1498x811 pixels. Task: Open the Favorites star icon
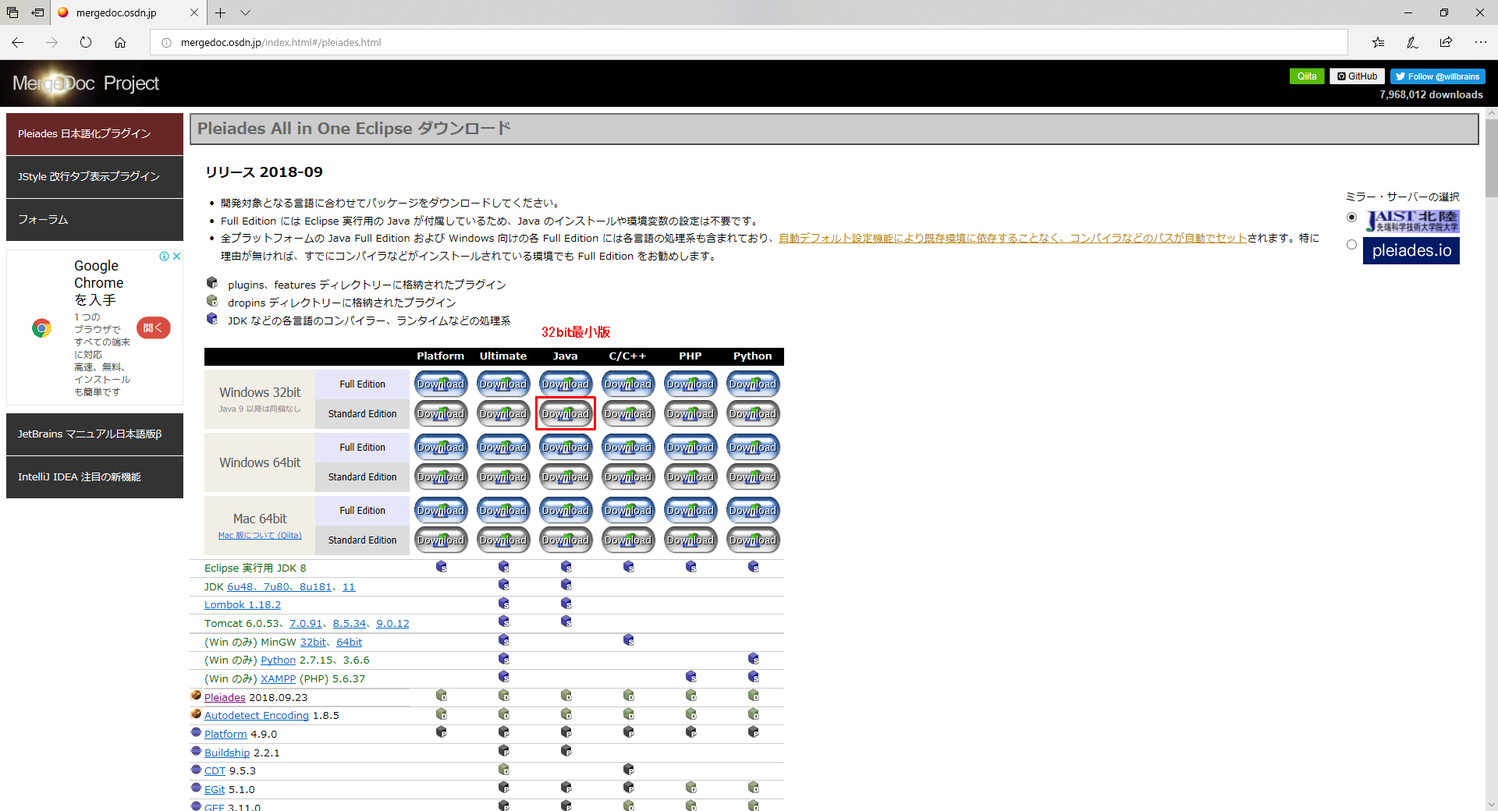pos(1378,42)
